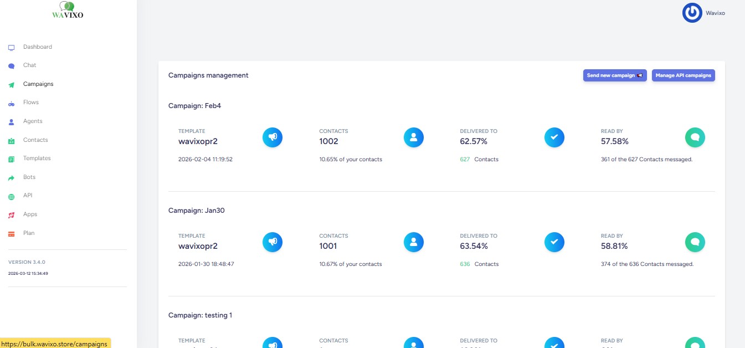Viewport: 745px width, 348px height.
Task: Open the Agents page
Action: (33, 121)
